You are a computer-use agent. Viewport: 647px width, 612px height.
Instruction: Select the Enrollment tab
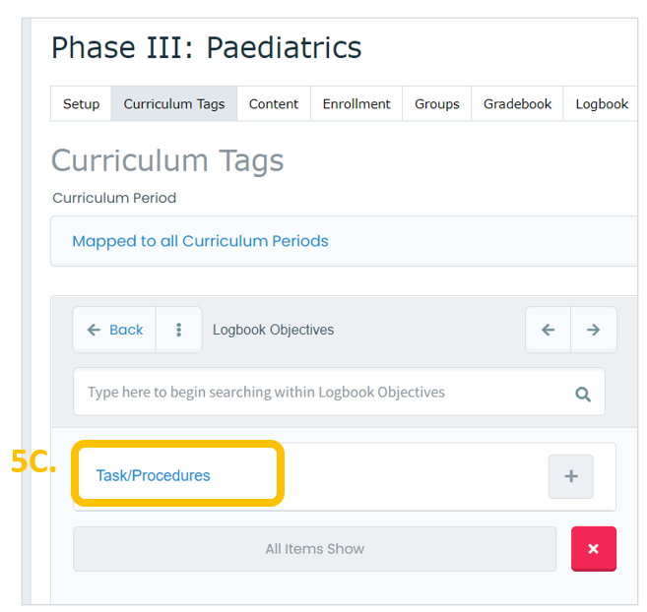356,104
